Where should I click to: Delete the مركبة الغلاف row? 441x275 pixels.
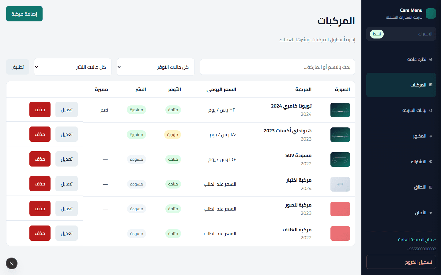pyautogui.click(x=40, y=233)
